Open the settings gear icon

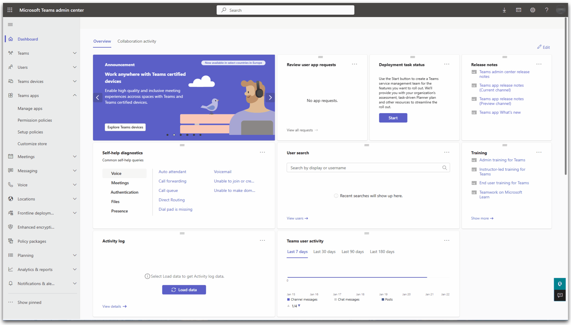tap(533, 10)
